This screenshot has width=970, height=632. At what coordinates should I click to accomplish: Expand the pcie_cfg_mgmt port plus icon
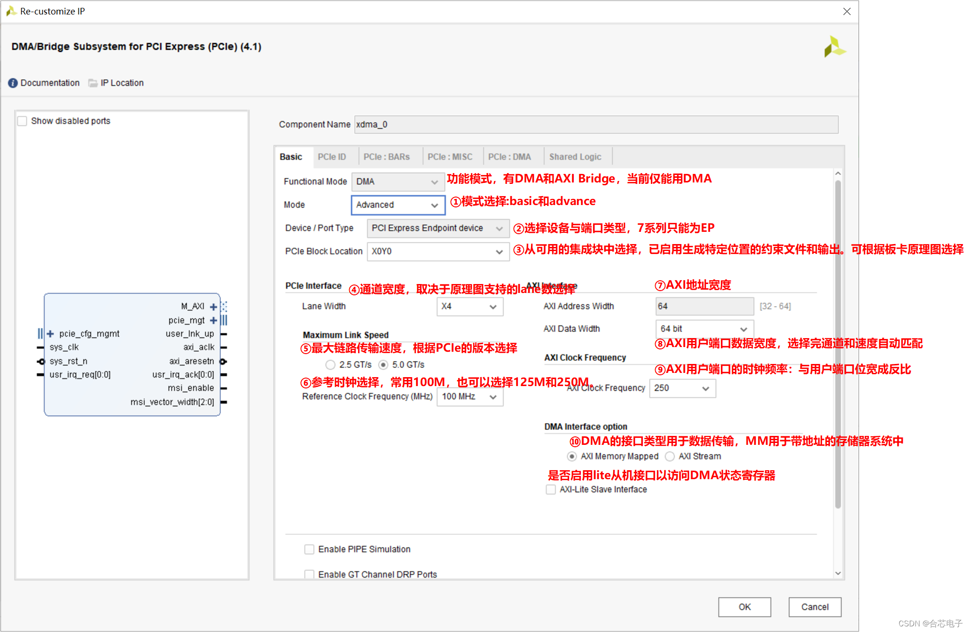click(50, 334)
